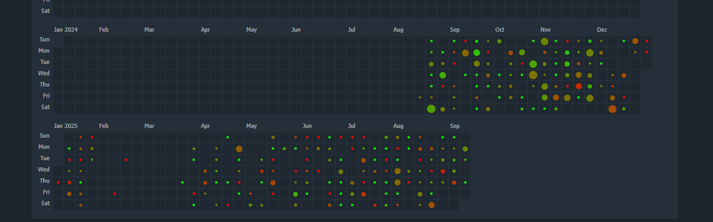
Task: Click the 'Dec' month label in 2024
Action: (602, 30)
